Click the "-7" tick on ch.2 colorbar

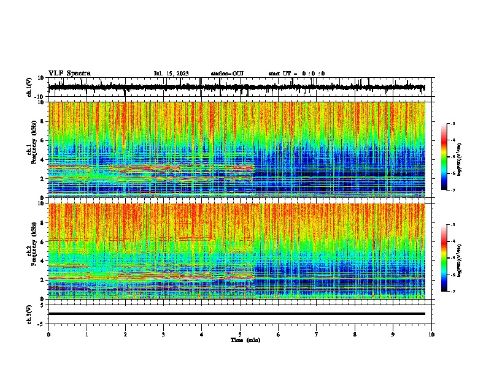(452, 291)
